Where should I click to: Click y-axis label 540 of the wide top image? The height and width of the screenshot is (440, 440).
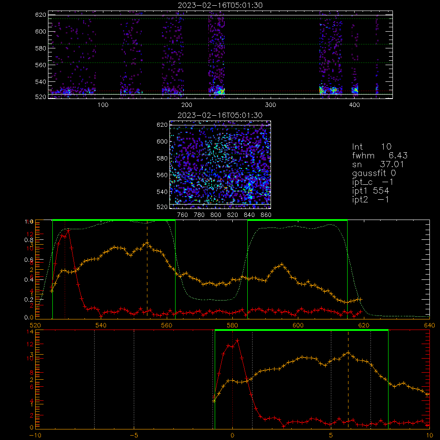[40, 82]
